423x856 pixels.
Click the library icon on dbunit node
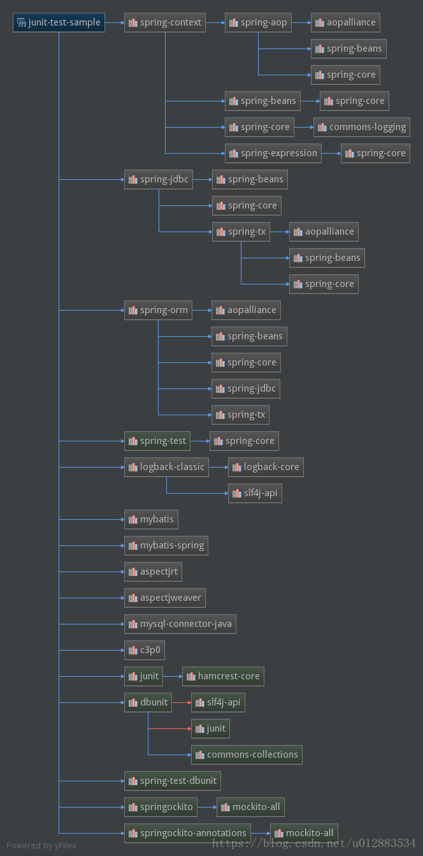[133, 703]
